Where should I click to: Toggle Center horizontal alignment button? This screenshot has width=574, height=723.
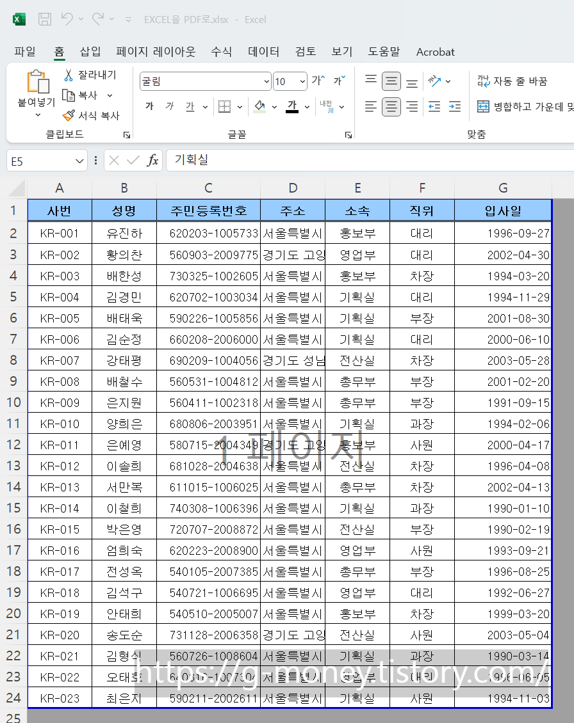click(391, 107)
